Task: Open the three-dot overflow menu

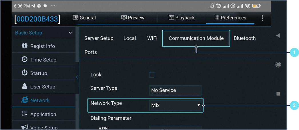Action: (262, 18)
